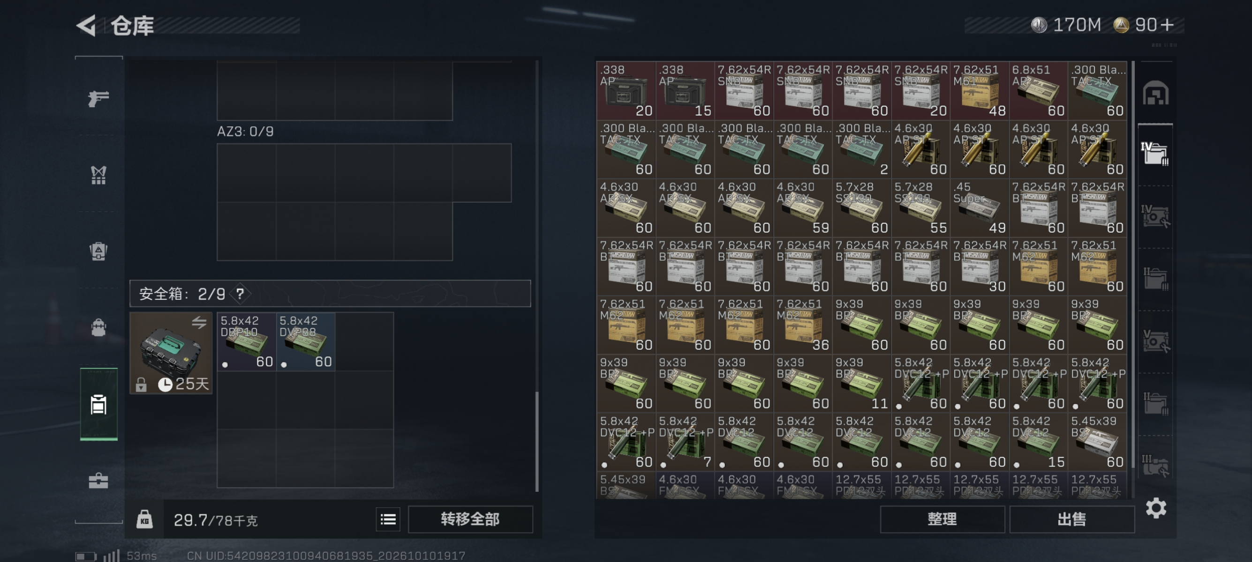Select the first IV safe container tab
The image size is (1252, 562).
click(x=1155, y=216)
